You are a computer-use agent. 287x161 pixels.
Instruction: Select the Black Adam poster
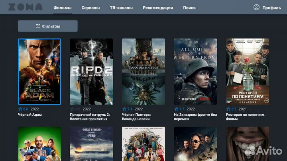click(39, 72)
